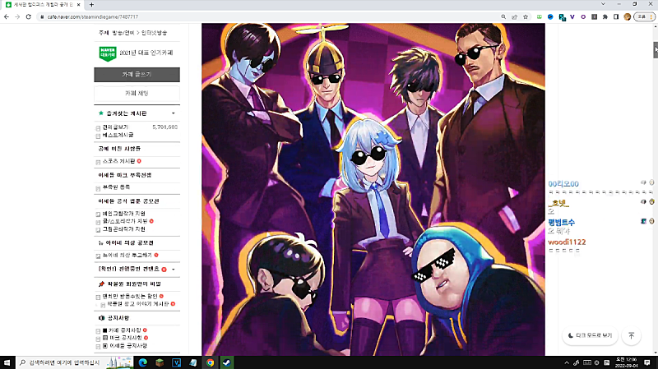Click chat username 평범트수
The width and height of the screenshot is (658, 369).
pos(562,222)
